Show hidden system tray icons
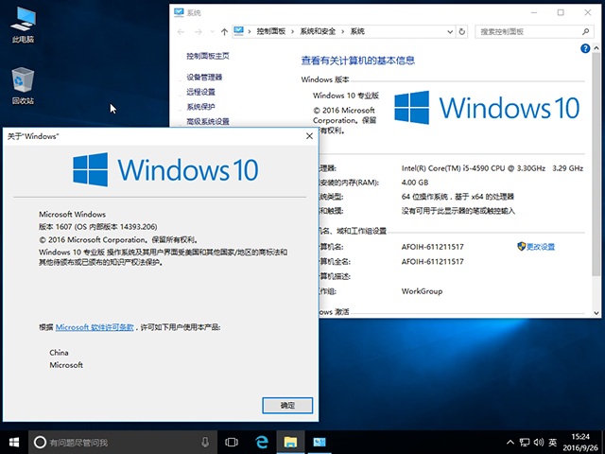Image resolution: width=605 pixels, height=454 pixels. [x=511, y=442]
